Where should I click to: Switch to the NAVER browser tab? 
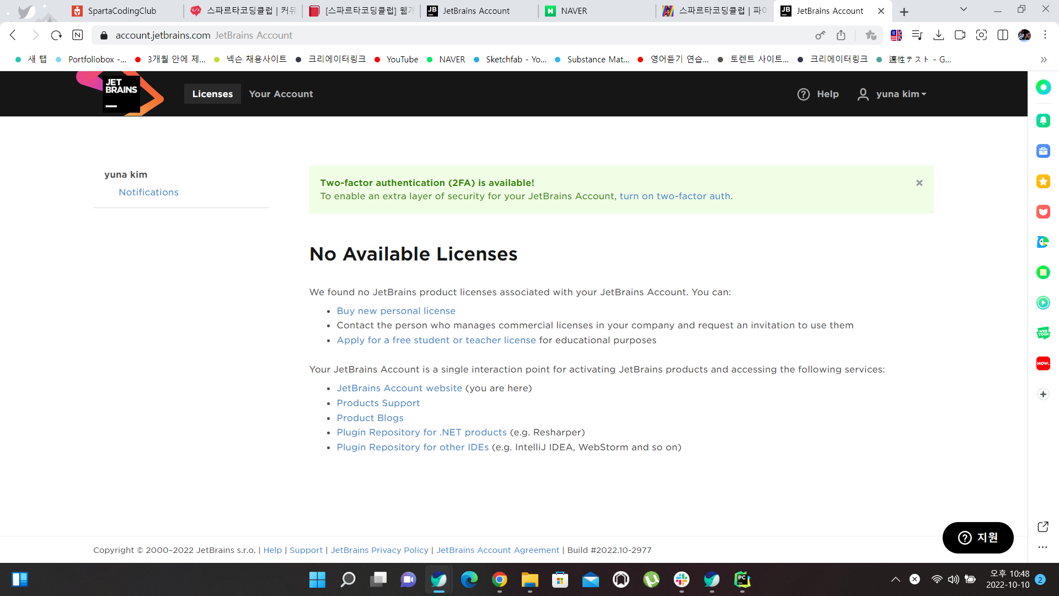[x=597, y=11]
